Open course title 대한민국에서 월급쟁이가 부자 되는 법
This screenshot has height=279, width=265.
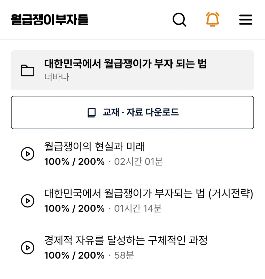point(125,64)
